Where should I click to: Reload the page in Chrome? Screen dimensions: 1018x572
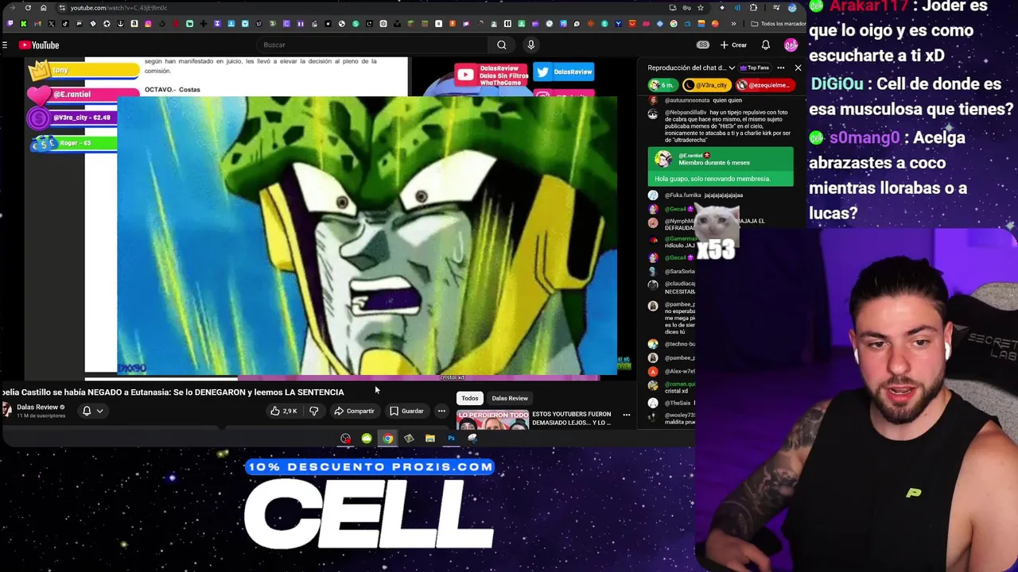tap(28, 8)
